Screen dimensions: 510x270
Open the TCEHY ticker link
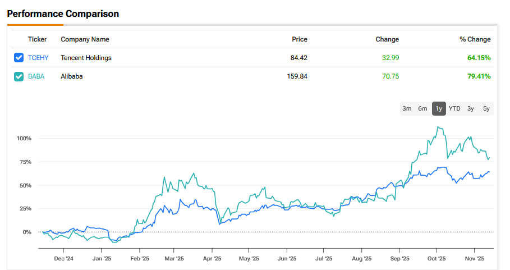click(x=38, y=57)
